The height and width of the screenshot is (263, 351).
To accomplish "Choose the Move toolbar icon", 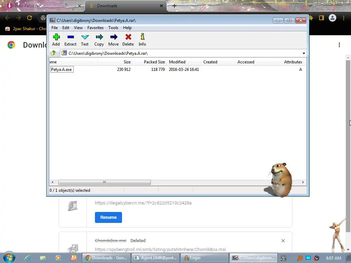I will point(113,40).
